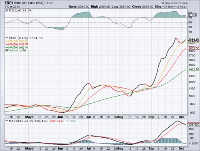Click the Volume bars icon in the legend
The width and height of the screenshot is (200, 151).
click(x=7, y=50)
